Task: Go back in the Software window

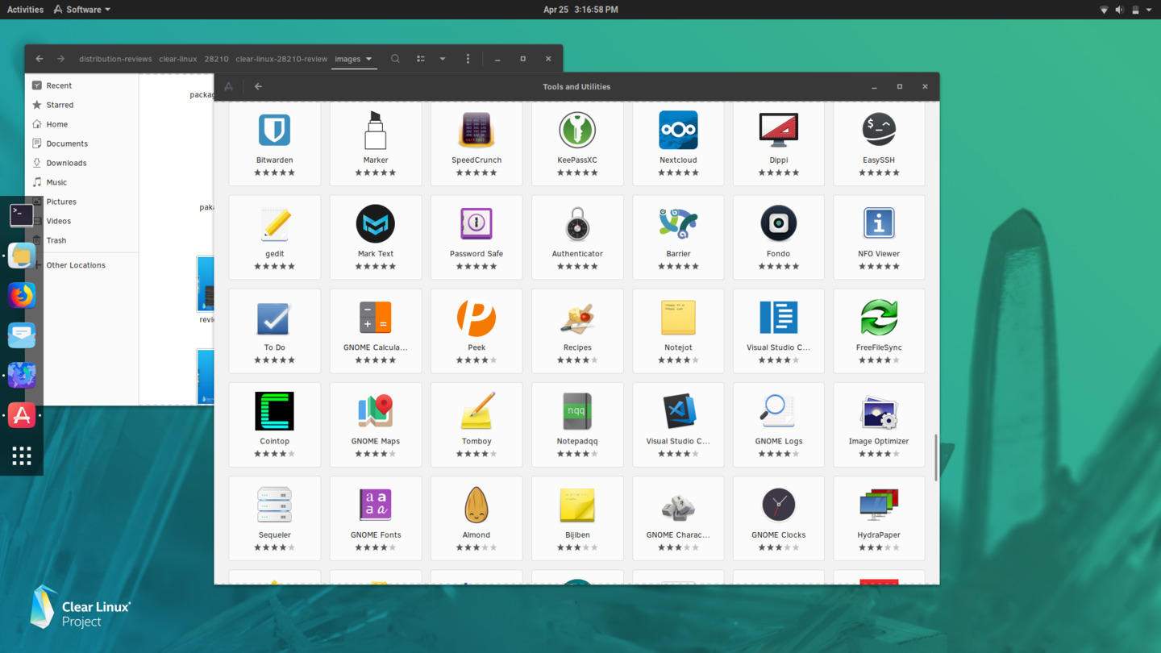Action: pos(258,86)
